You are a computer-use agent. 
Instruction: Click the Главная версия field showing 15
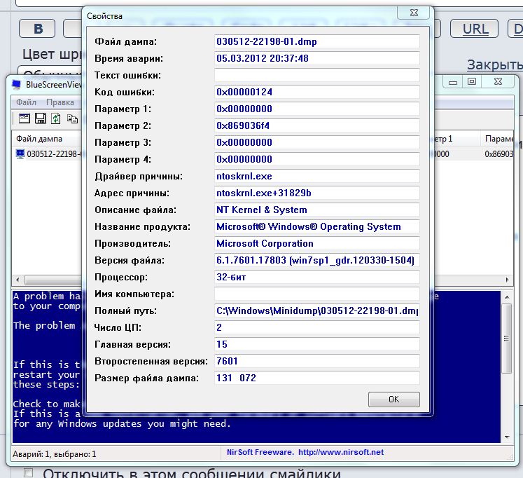pos(317,344)
